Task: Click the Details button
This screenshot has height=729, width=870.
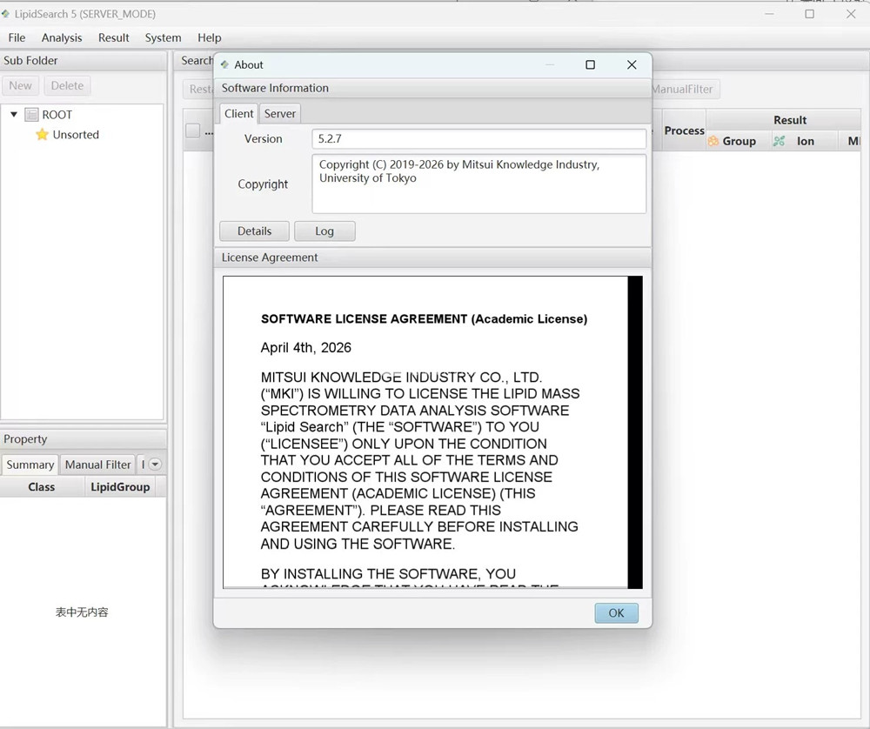Action: [x=254, y=231]
